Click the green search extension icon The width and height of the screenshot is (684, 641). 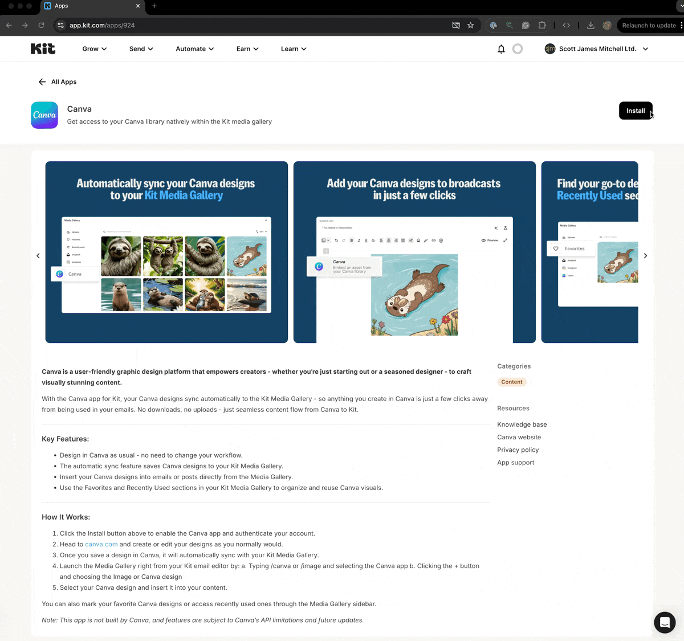tap(510, 26)
